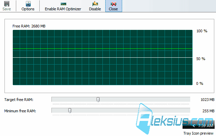Click the Target free RAM slider thumb
The width and height of the screenshot is (216, 136).
98,100
